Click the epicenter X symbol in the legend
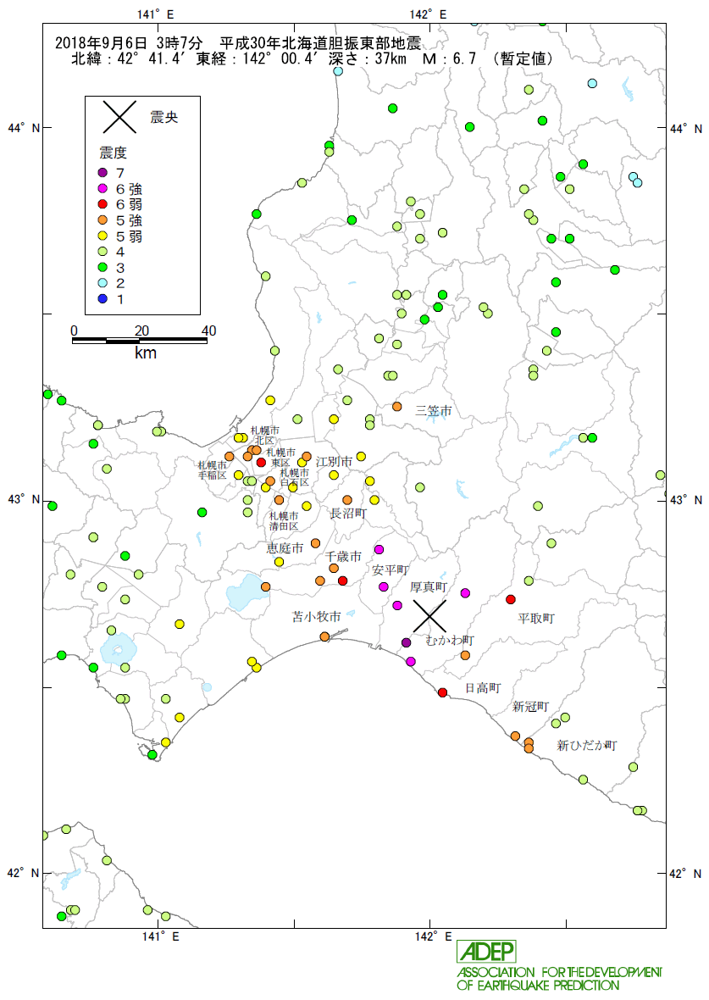This screenshot has height=1000, width=709. 119,117
